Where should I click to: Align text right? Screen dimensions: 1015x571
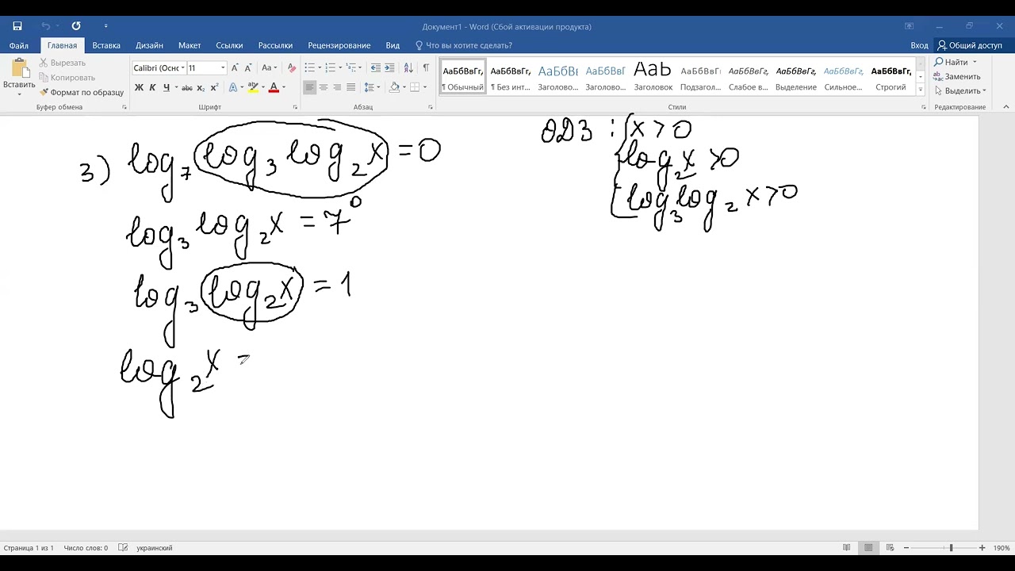337,87
